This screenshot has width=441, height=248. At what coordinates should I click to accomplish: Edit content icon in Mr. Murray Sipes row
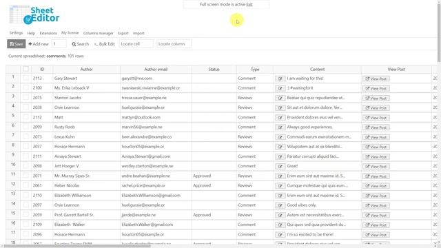point(280,176)
